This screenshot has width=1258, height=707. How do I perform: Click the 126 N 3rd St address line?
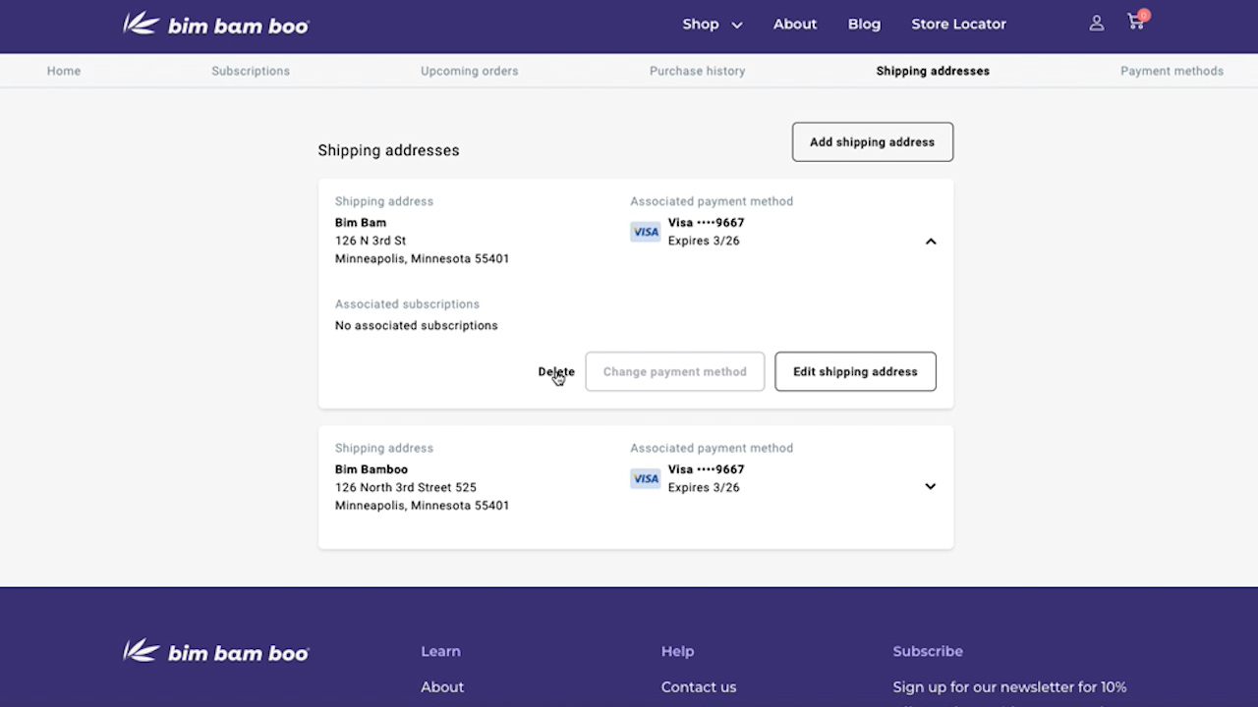click(371, 241)
